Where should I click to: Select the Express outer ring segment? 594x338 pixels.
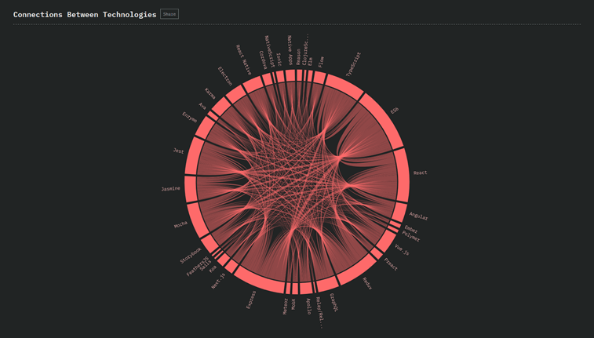point(260,281)
